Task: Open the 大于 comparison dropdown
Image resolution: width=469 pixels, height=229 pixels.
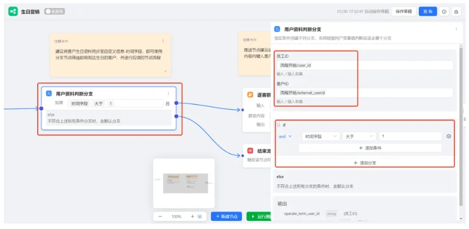Action: [359, 136]
